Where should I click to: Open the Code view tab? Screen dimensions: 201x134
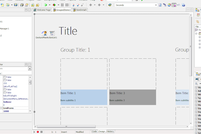[x=94, y=132]
